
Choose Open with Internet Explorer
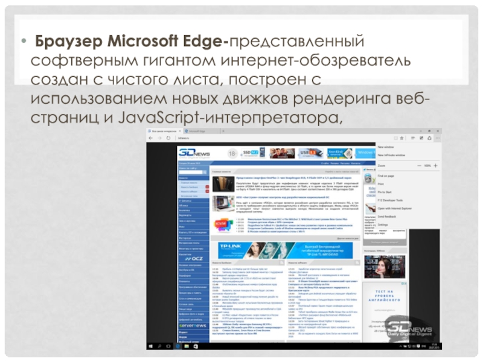click(x=395, y=208)
